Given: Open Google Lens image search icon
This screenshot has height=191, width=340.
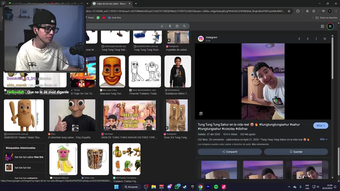Looking at the screenshot, I should 177,26.
